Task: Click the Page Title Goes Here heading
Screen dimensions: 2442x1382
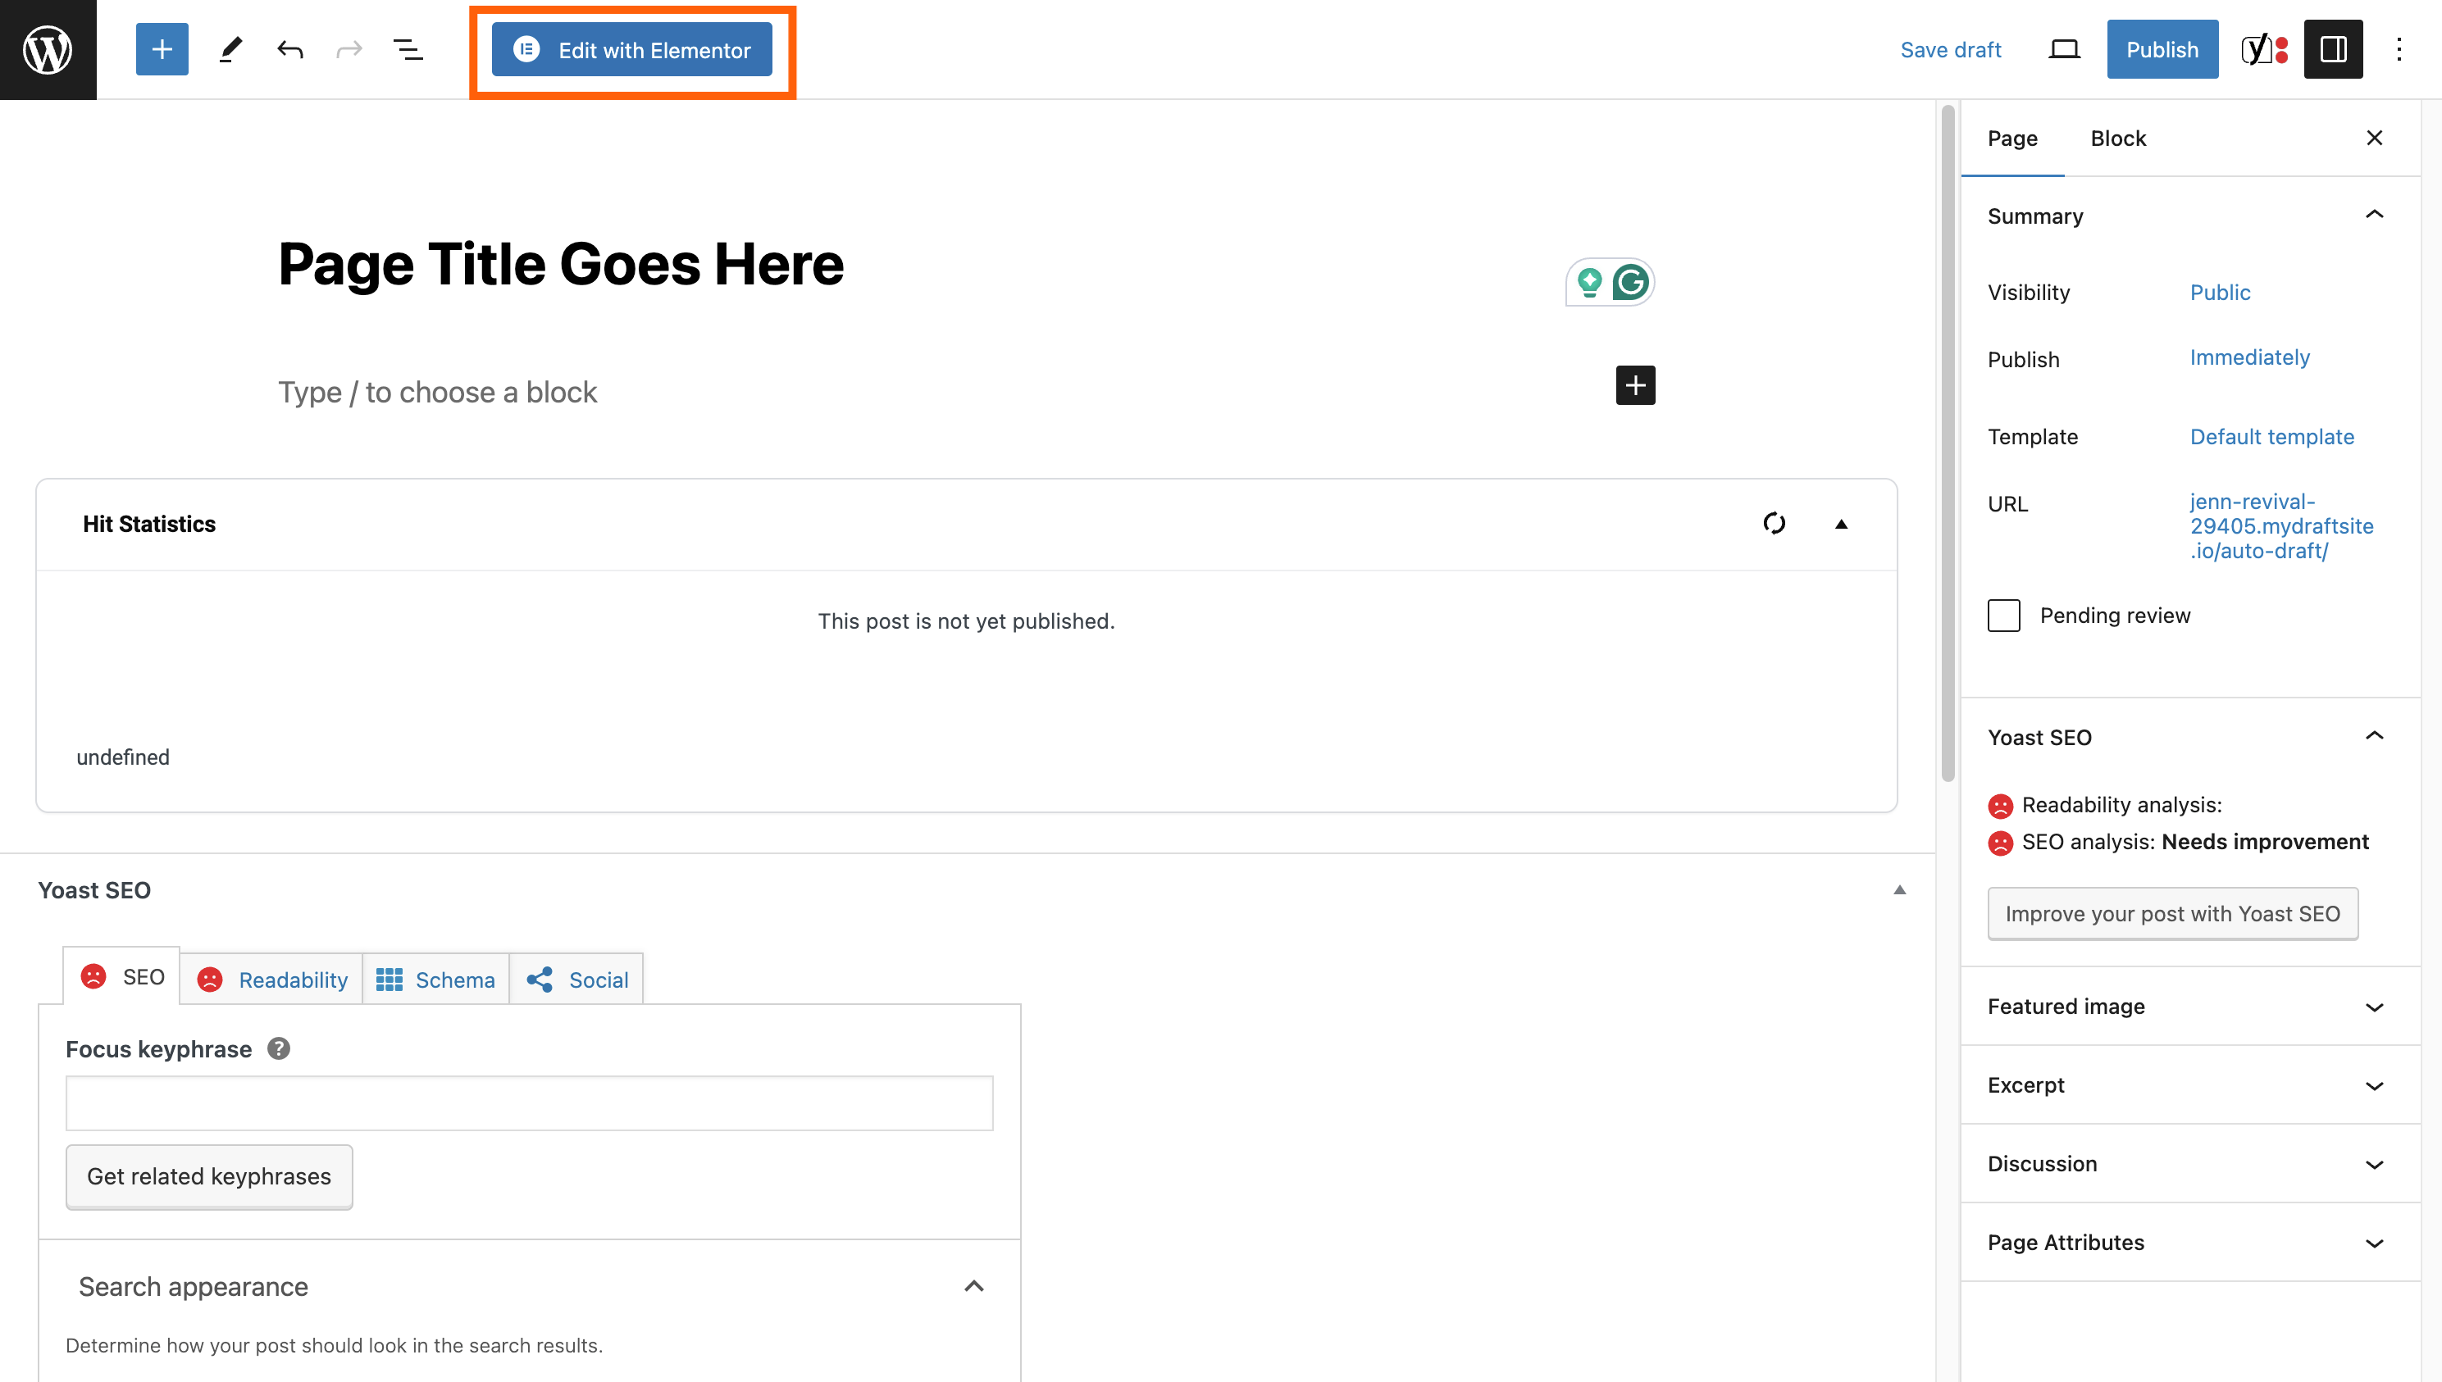Action: tap(560, 264)
